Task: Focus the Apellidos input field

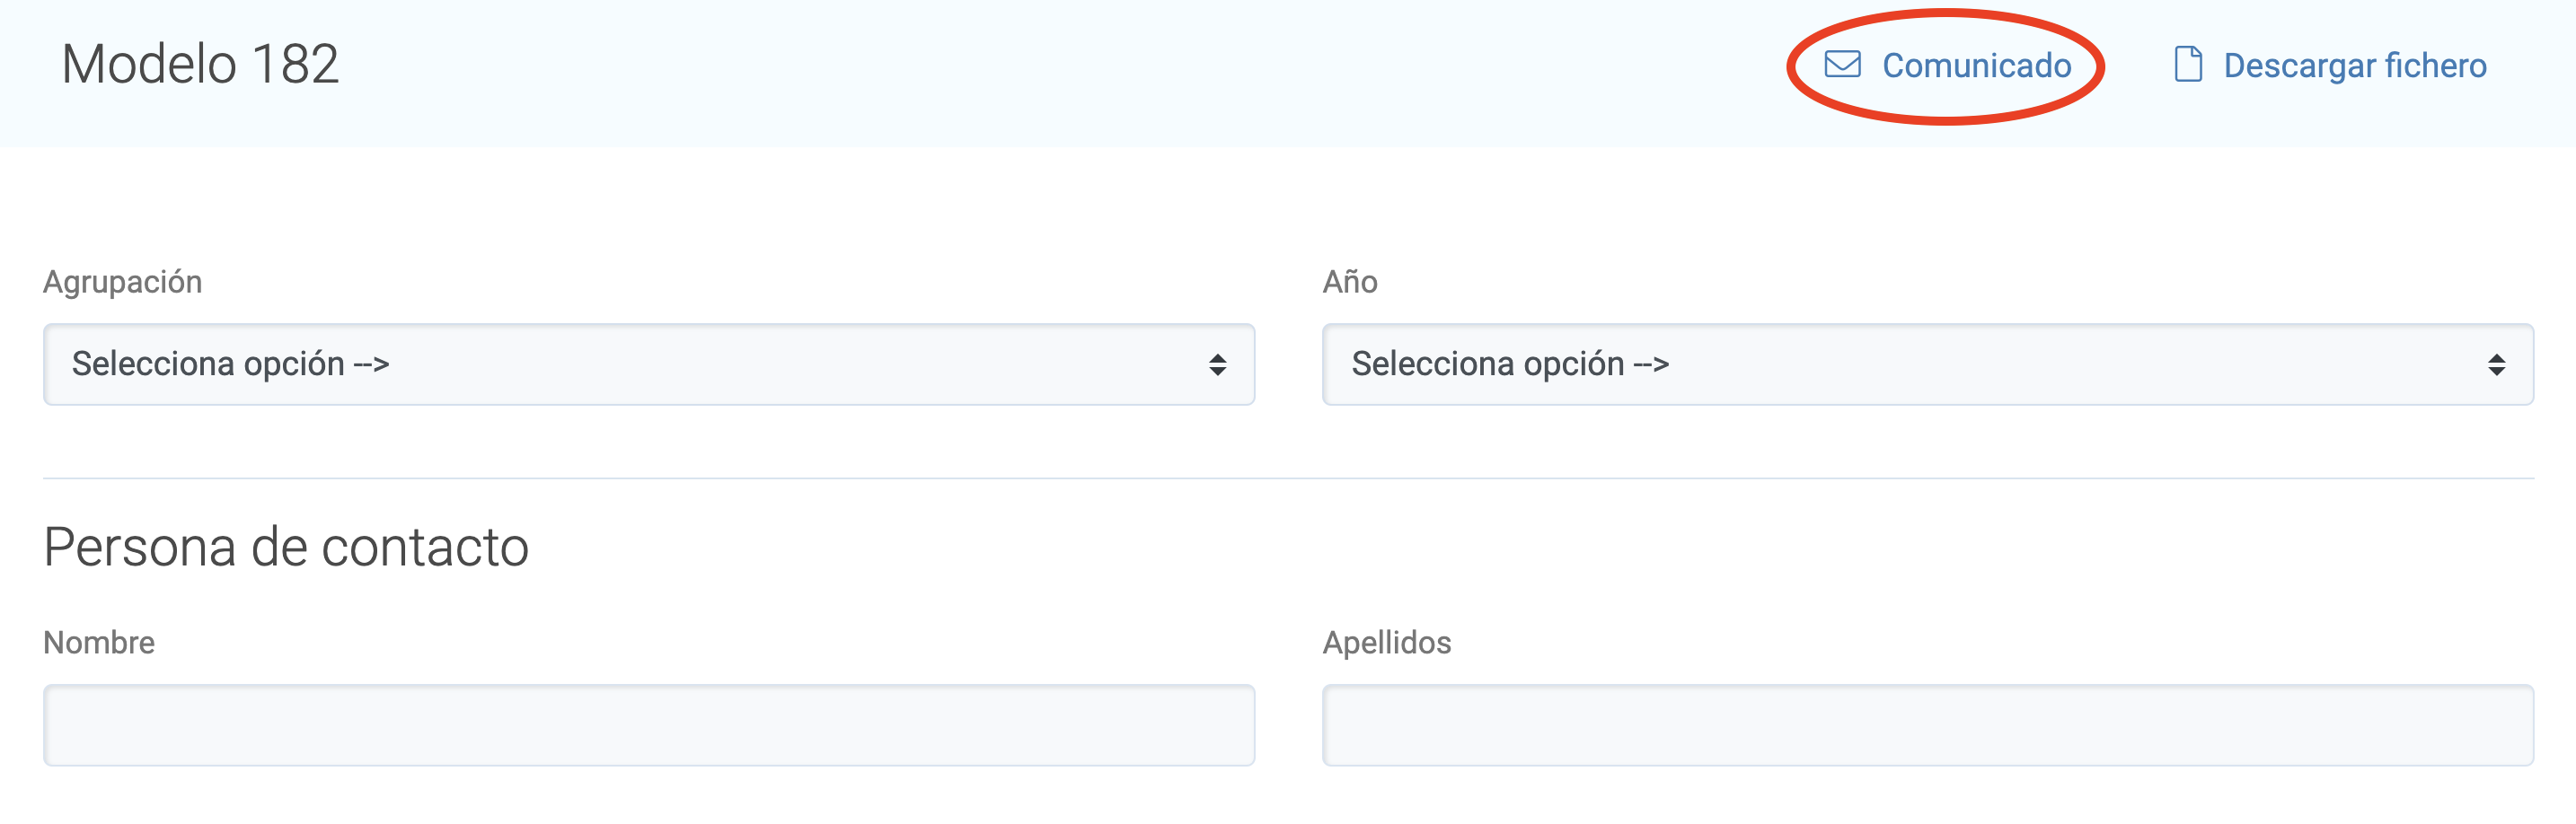Action: 1926,725
